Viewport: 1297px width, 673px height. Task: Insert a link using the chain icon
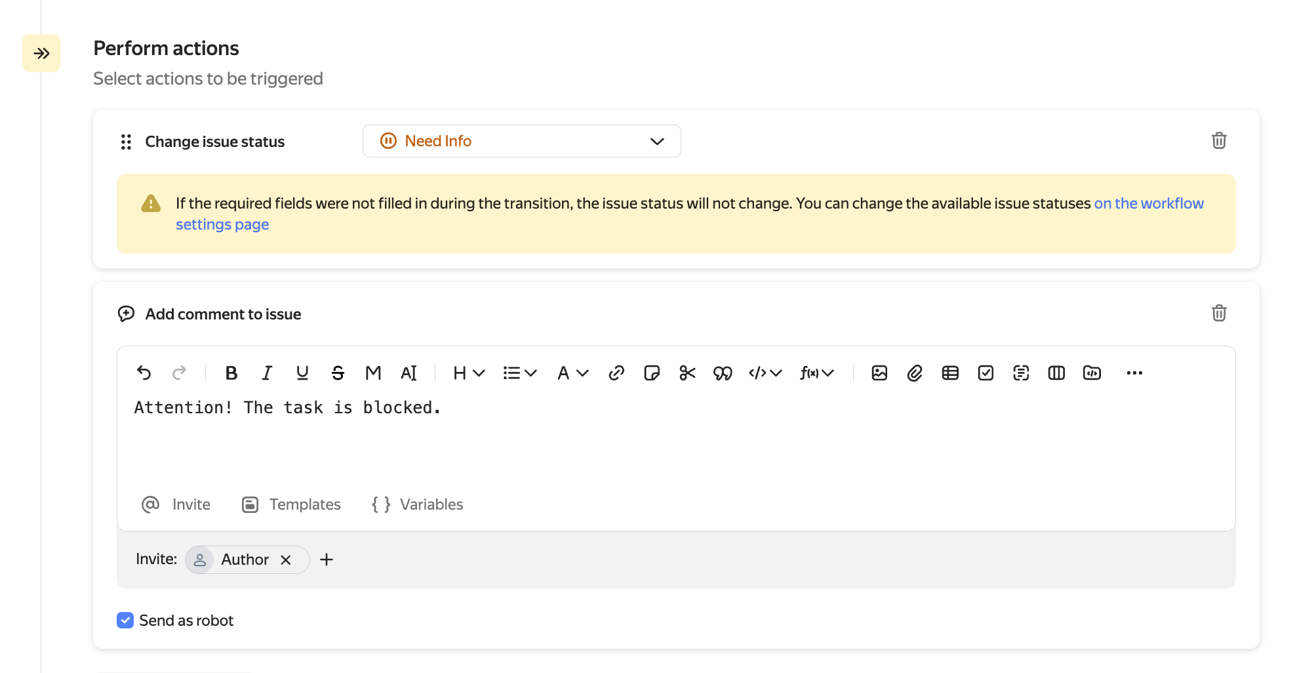[616, 373]
